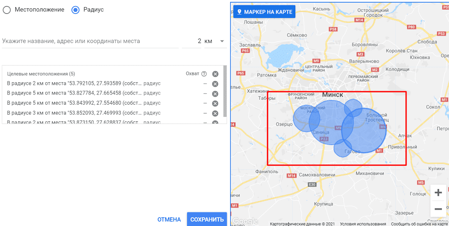Open the Условия использования link
Screen dimensions: 449x226
363,224
